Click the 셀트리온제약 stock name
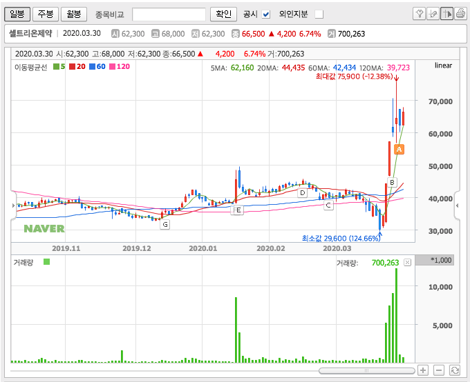Viewport: 470px width, 382px height. (30, 33)
